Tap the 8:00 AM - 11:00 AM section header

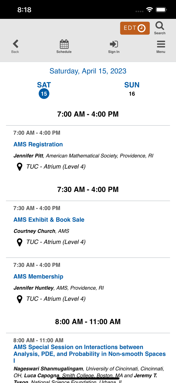pyautogui.click(x=88, y=321)
